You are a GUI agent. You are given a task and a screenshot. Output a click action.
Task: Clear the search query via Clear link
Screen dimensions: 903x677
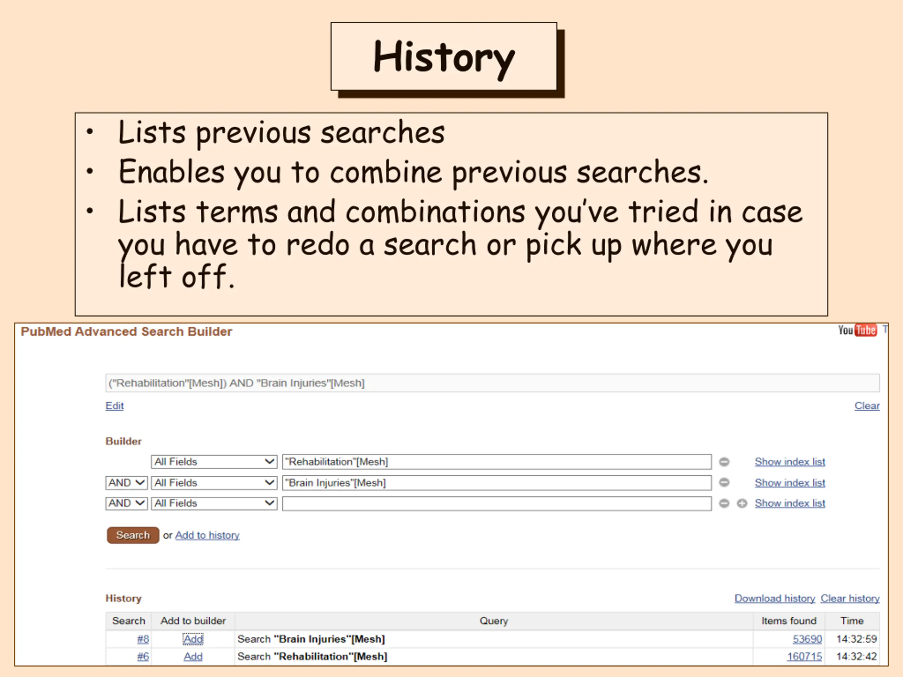[x=867, y=405]
